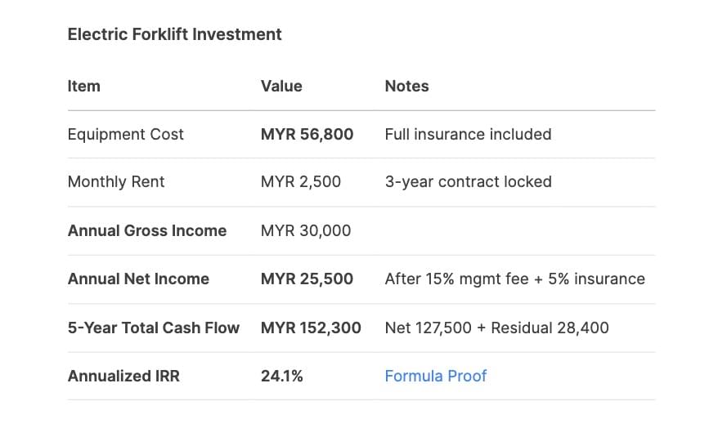Screen dimensions: 727x428
Task: Click the 24.1% IRR value
Action: (x=281, y=376)
